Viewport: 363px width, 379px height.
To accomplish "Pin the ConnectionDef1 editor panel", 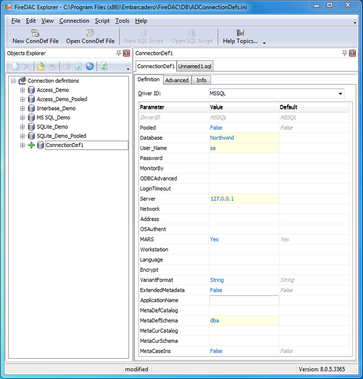I will tap(344, 53).
